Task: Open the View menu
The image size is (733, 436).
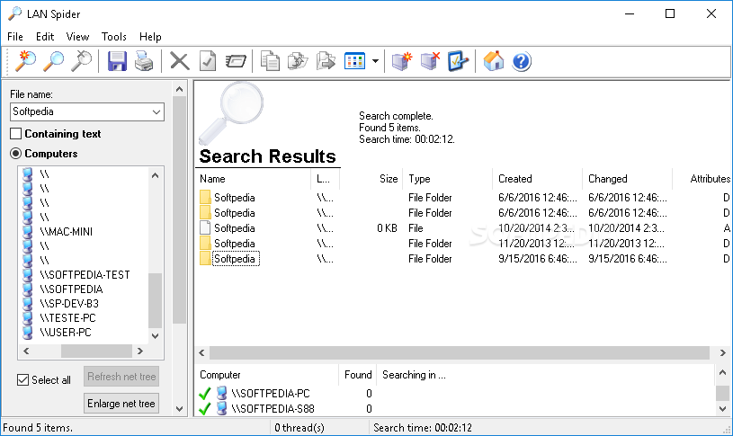Action: (x=77, y=37)
